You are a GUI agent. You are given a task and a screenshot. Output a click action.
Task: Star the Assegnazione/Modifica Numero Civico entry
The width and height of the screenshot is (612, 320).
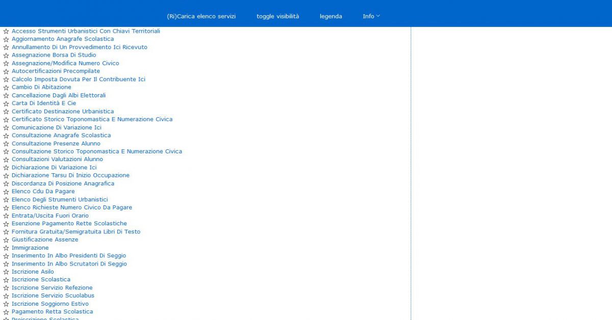pyautogui.click(x=6, y=63)
